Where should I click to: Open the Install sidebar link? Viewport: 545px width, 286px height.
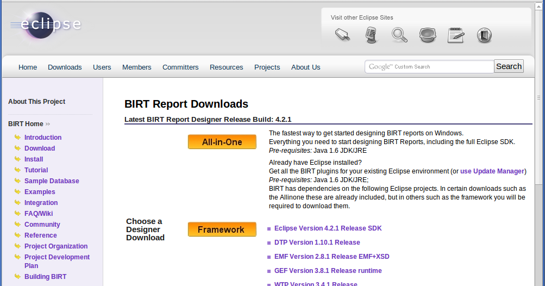coord(34,159)
